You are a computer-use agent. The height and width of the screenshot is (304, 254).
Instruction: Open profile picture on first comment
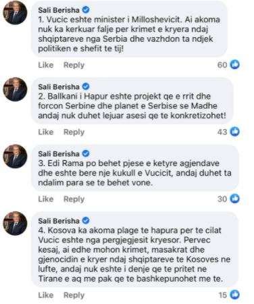tap(15, 12)
